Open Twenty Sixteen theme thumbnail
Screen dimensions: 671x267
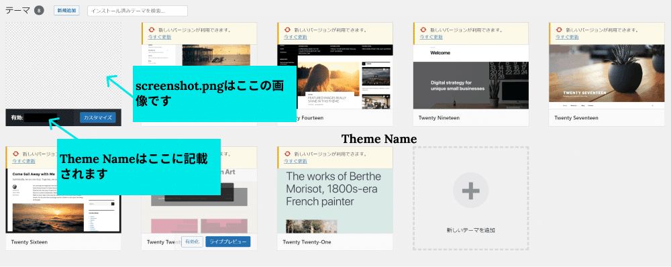click(63, 201)
